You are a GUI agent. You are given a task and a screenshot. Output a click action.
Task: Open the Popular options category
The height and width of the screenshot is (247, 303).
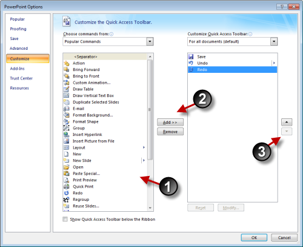pos(18,19)
